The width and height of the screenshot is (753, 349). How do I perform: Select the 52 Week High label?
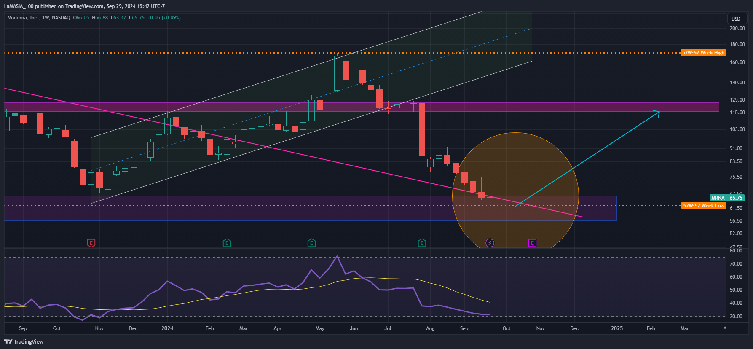click(x=703, y=53)
